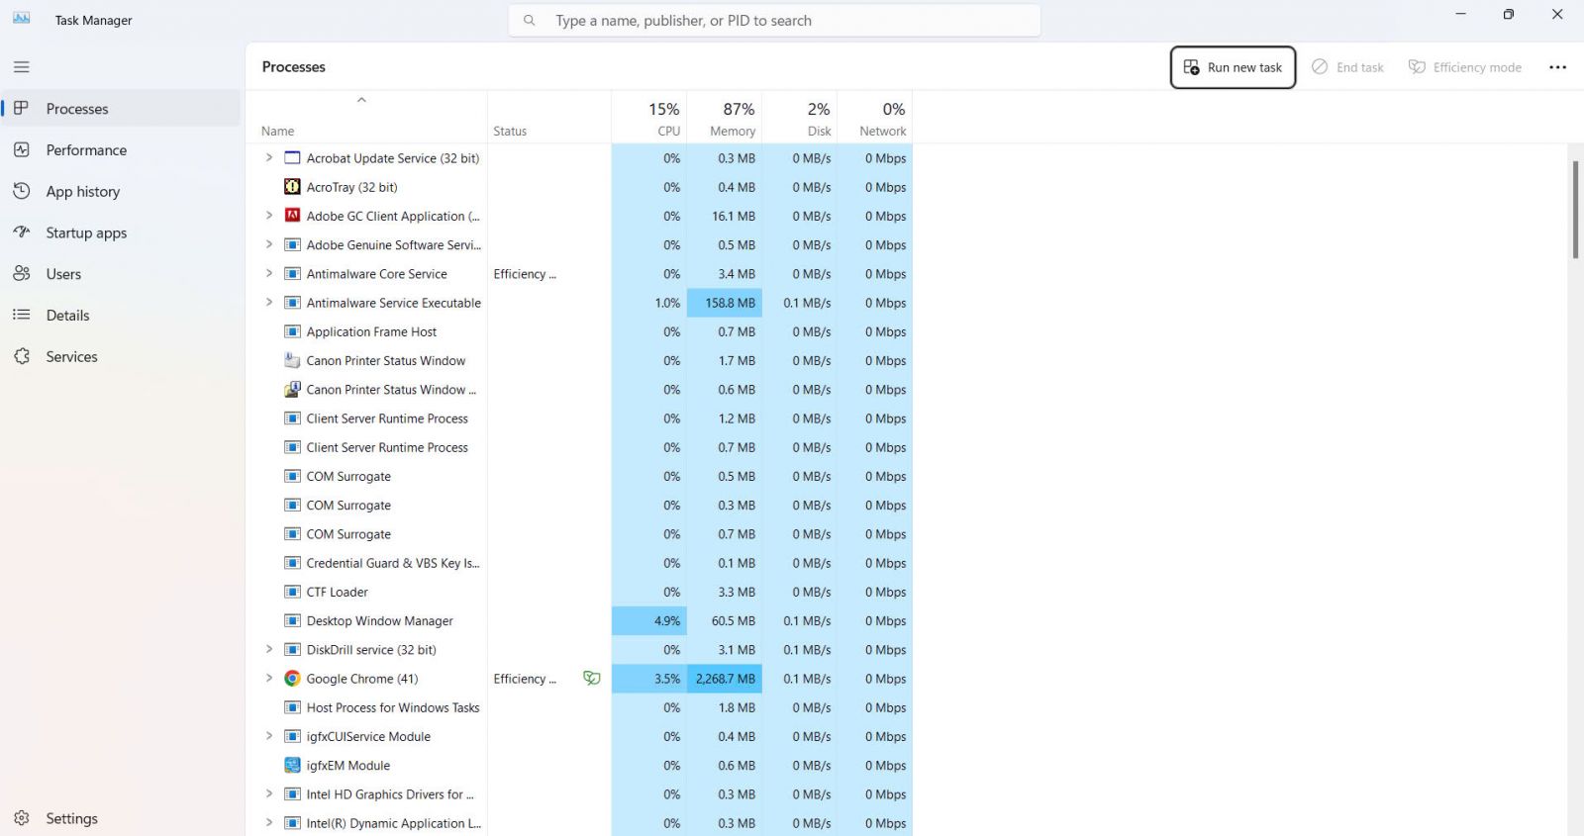Select Canon Printer Status Window row at 0.6 MB
Viewport: 1584px width, 836px height.
[x=579, y=390]
